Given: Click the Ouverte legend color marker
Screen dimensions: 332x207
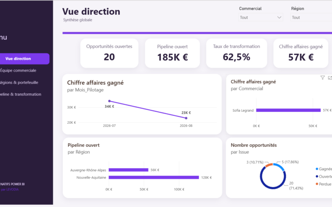Looking at the screenshot, I should [x=317, y=176].
